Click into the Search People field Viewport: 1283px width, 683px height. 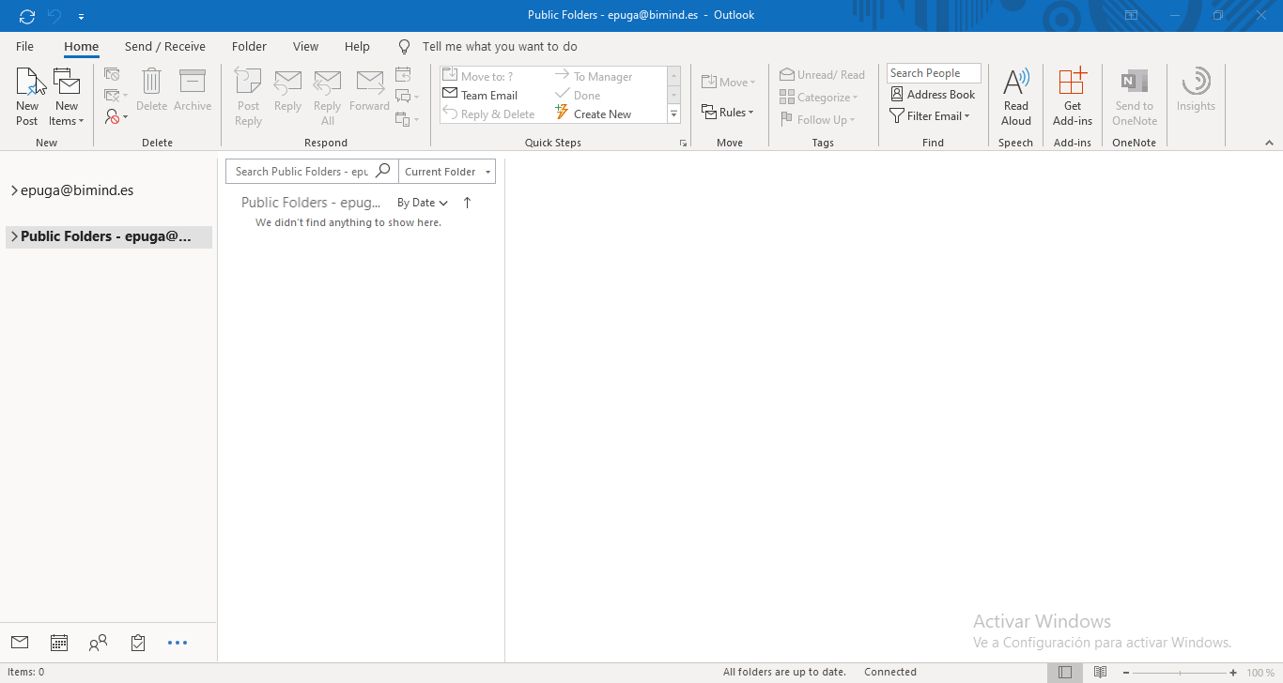[x=934, y=73]
